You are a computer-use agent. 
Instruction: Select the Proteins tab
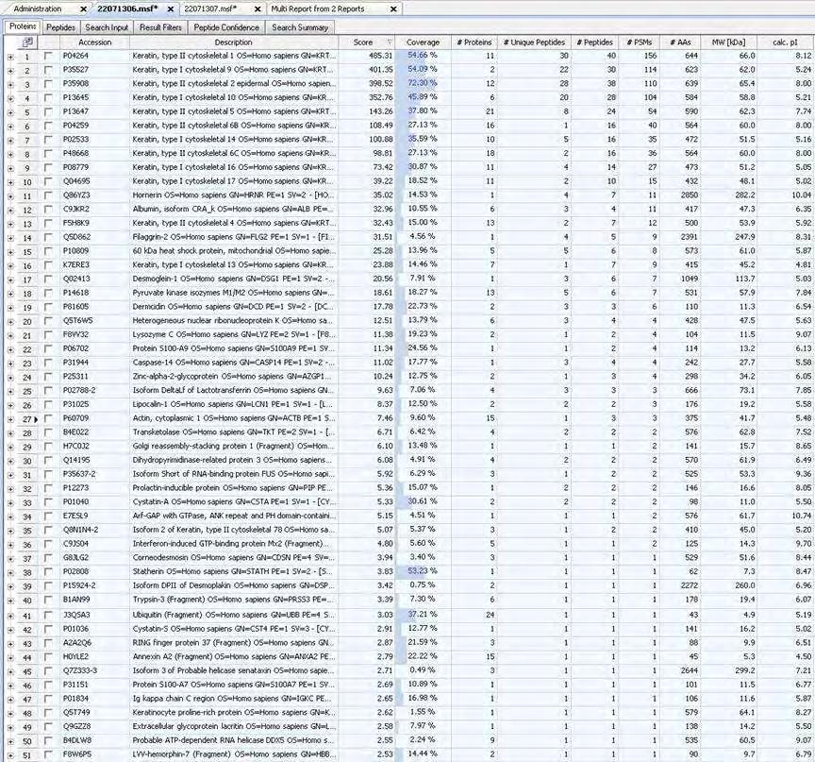[23, 26]
